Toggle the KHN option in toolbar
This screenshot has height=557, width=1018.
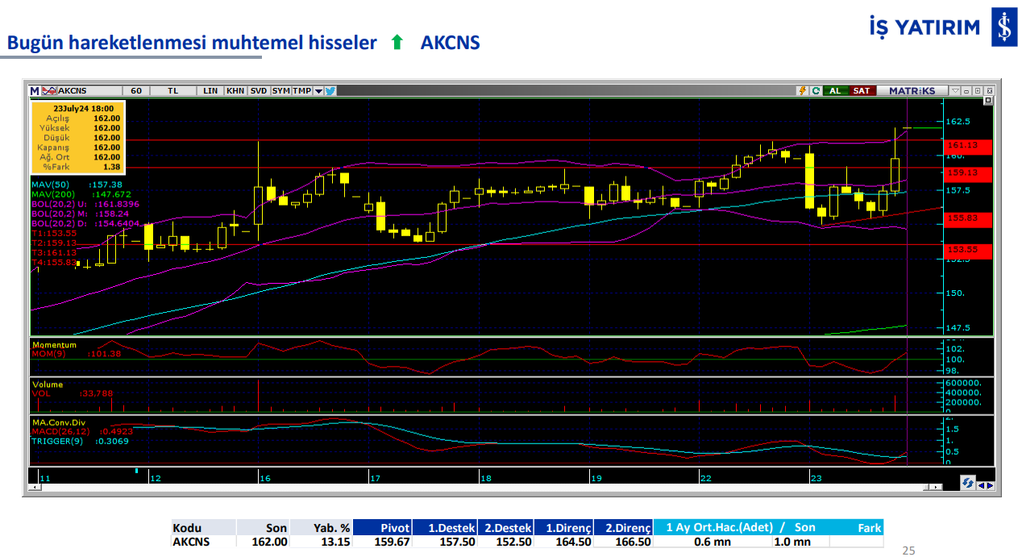235,91
